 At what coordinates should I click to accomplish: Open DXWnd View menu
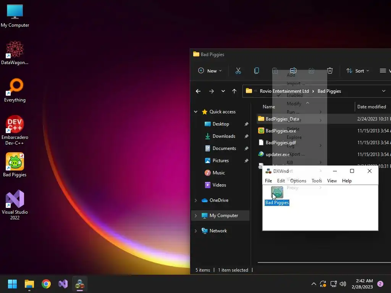(x=332, y=180)
